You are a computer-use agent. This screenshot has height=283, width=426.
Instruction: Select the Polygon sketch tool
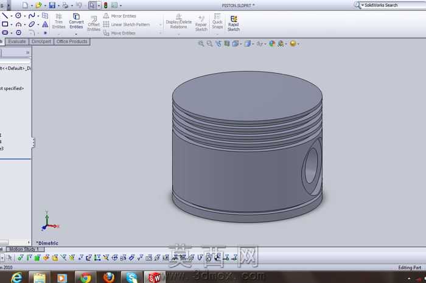coord(18,33)
